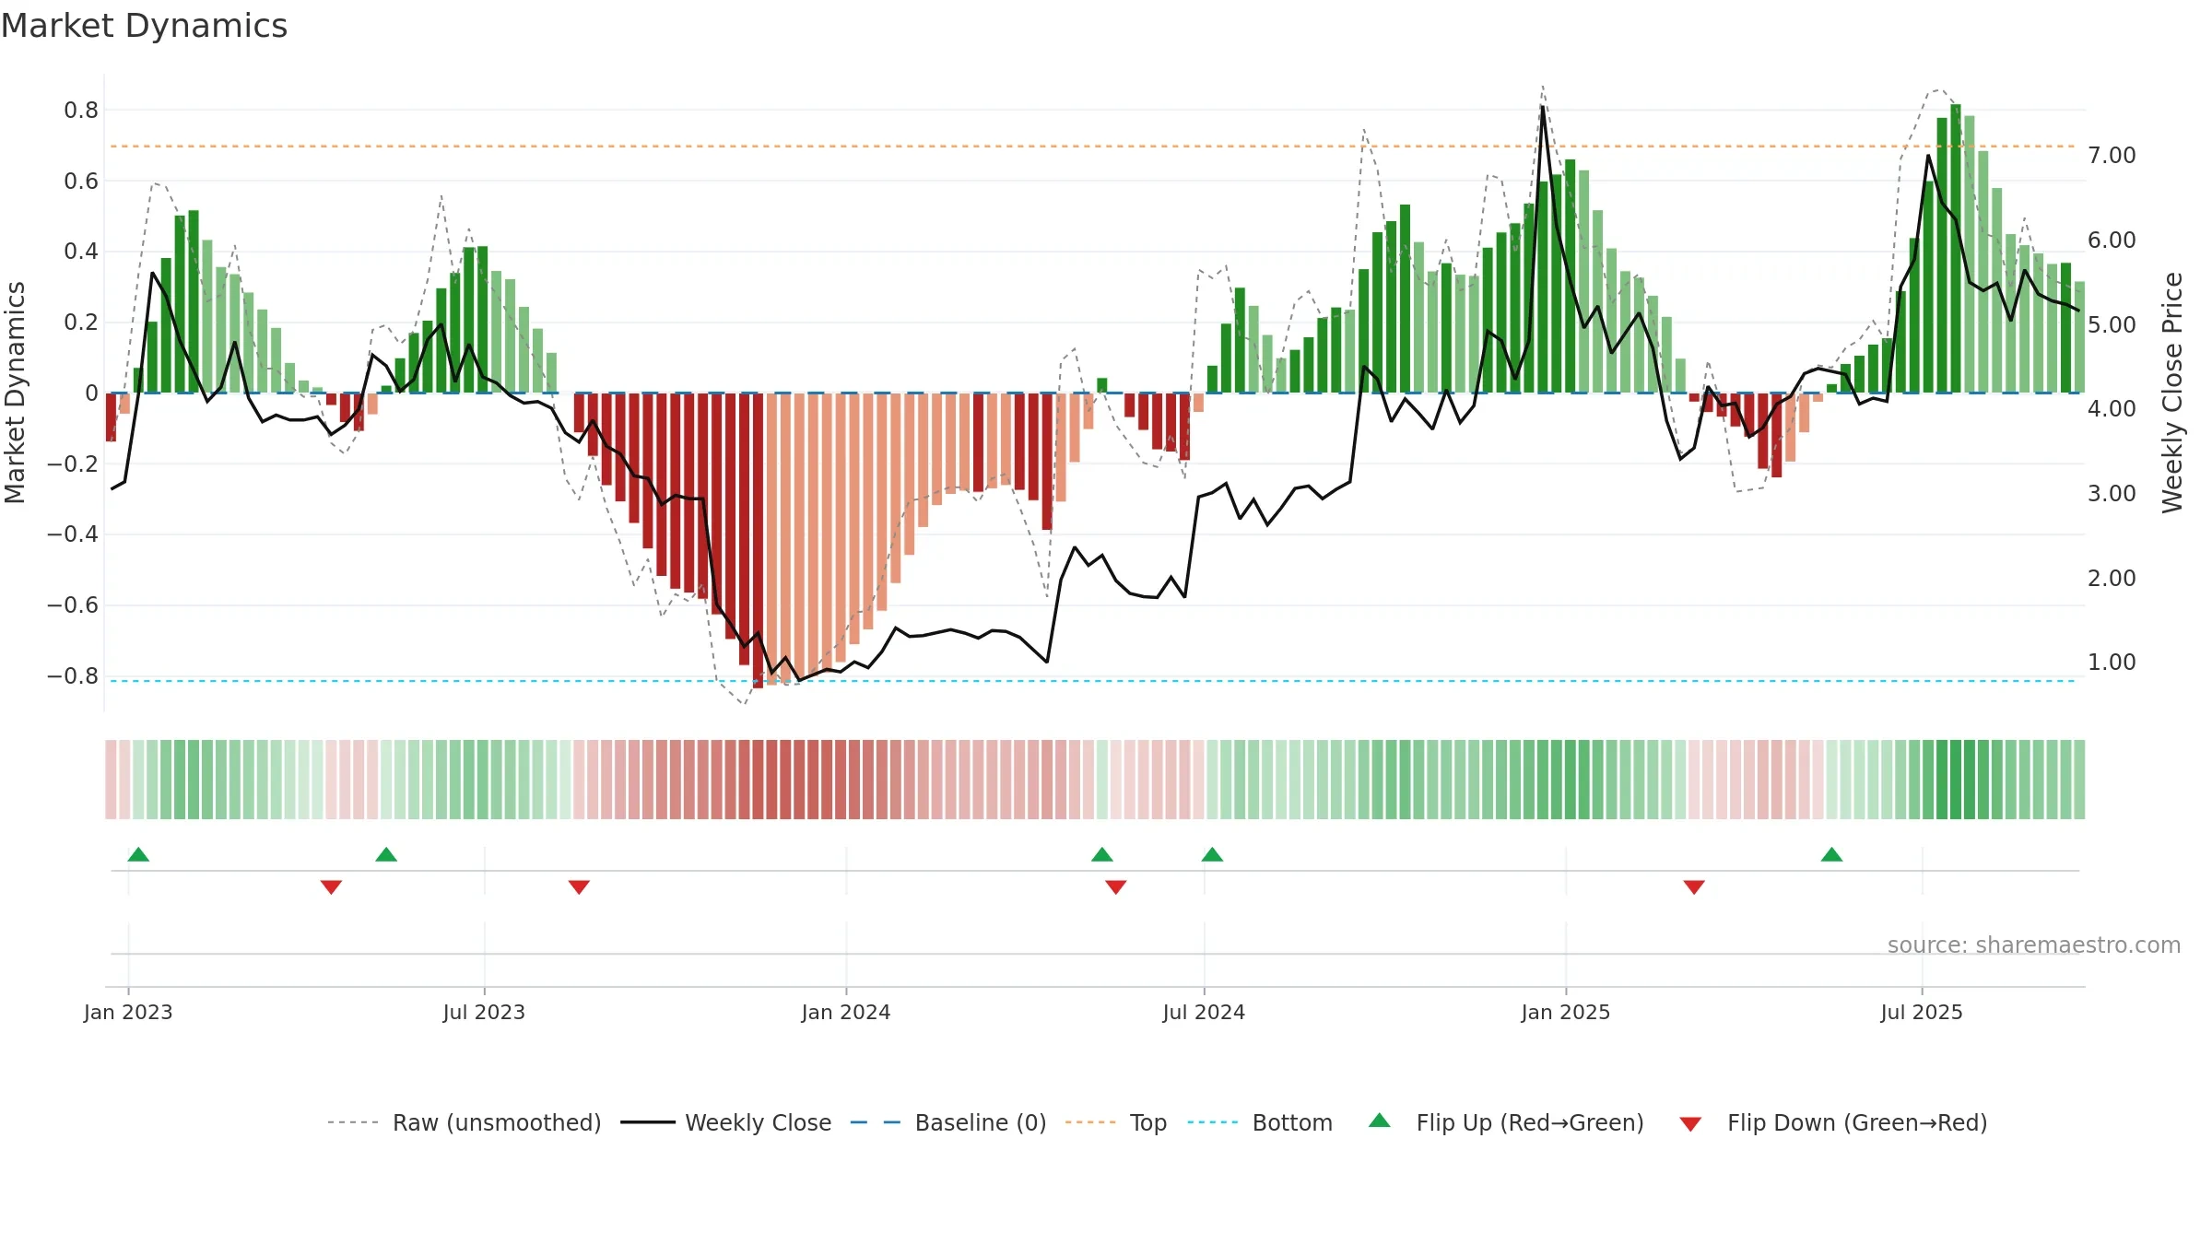Click the weekly close price peak at December 2024
2212x1244 pixels.
click(x=1543, y=107)
